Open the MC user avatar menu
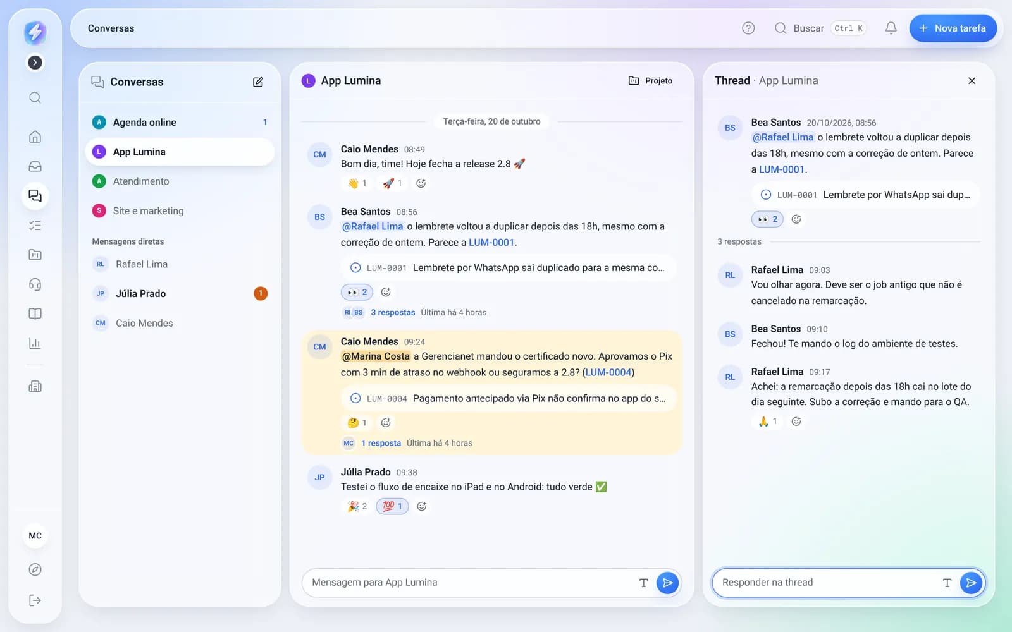The height and width of the screenshot is (632, 1012). point(35,535)
